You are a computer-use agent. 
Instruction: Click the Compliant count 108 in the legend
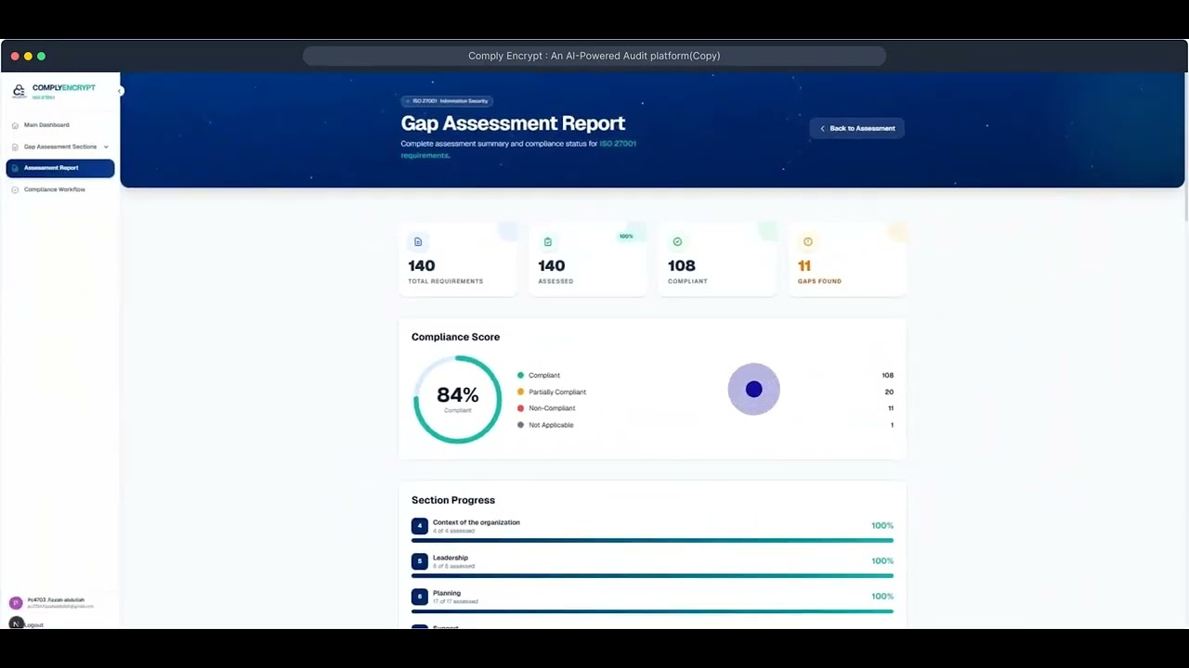(x=887, y=376)
